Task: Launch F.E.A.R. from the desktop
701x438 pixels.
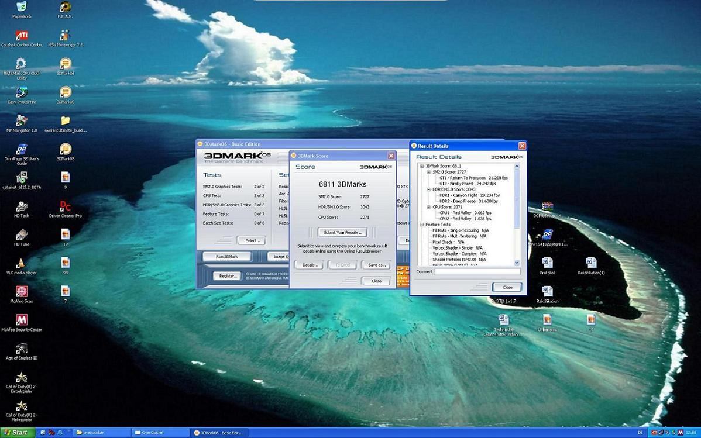Action: (66, 9)
